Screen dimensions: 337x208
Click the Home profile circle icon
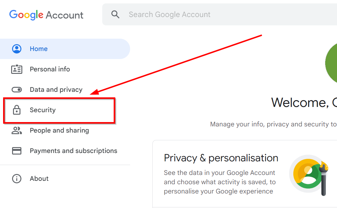pos(17,49)
